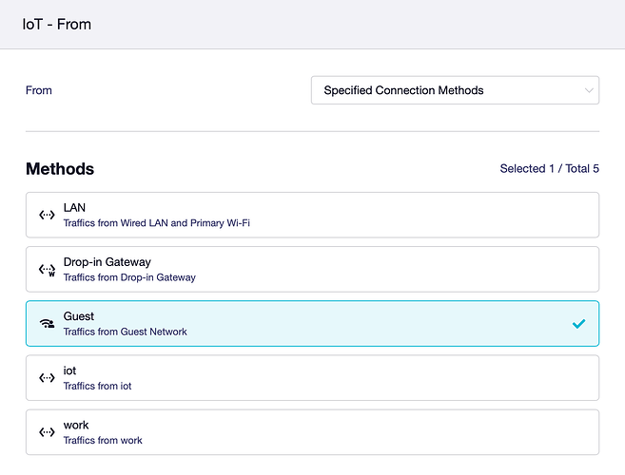Click the Drop-in Gateway icon

point(47,270)
